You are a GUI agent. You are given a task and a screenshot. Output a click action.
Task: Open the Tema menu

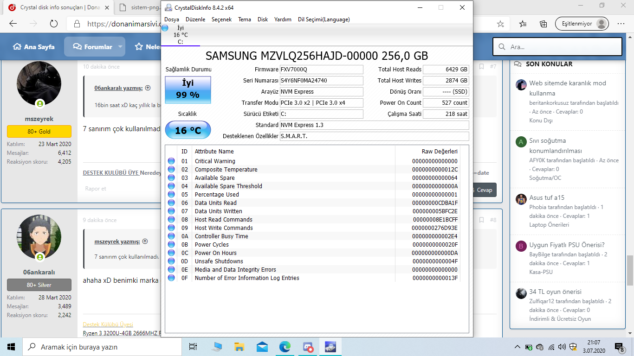pos(245,19)
